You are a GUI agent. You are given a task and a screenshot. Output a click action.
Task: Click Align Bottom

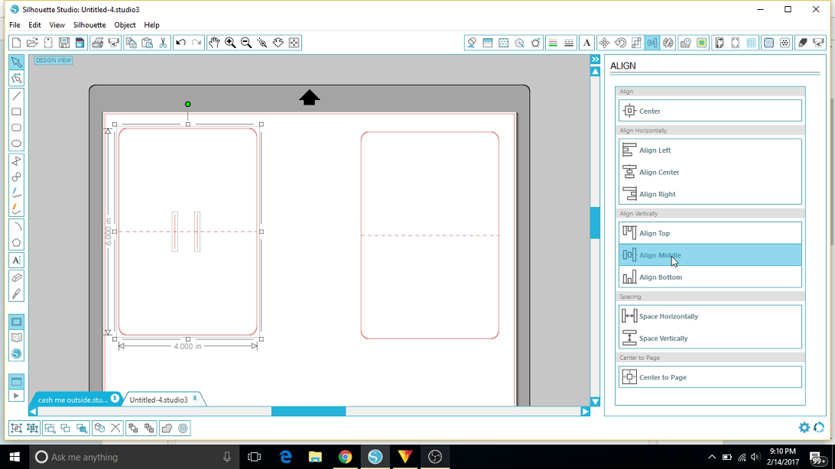click(710, 277)
